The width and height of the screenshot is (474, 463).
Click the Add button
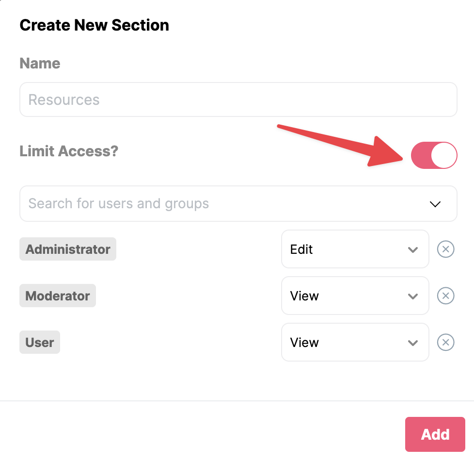[x=435, y=434]
